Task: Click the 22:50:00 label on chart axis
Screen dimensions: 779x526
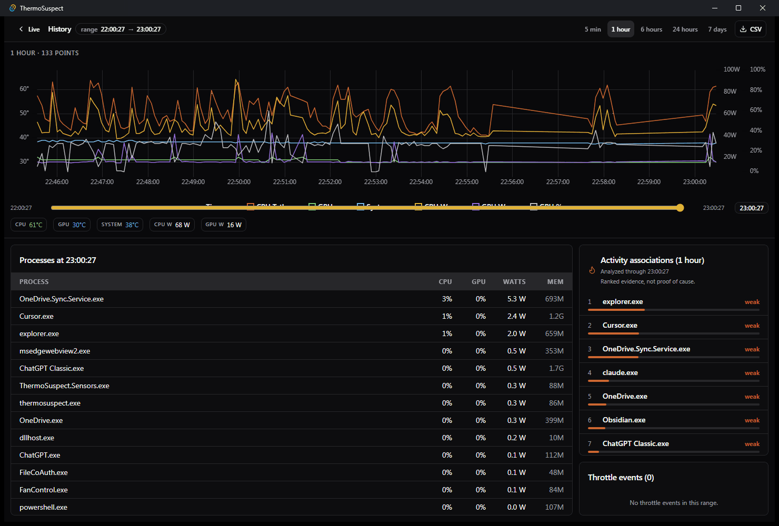Action: (239, 182)
